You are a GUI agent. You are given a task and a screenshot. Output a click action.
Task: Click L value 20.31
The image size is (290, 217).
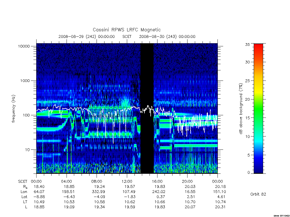(x=220, y=207)
